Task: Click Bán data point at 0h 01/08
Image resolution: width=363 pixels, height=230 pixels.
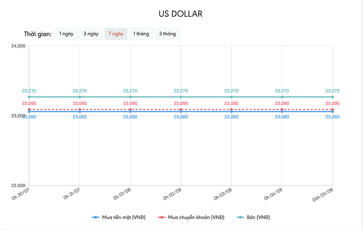Action: (x=130, y=97)
